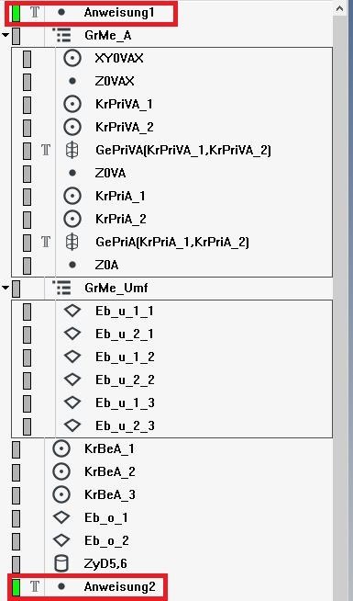Image resolution: width=353 pixels, height=601 pixels.
Task: Click the plane icon of Eb_o_1
Action: point(61,517)
